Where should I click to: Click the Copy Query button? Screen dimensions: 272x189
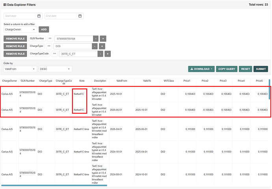(x=227, y=69)
